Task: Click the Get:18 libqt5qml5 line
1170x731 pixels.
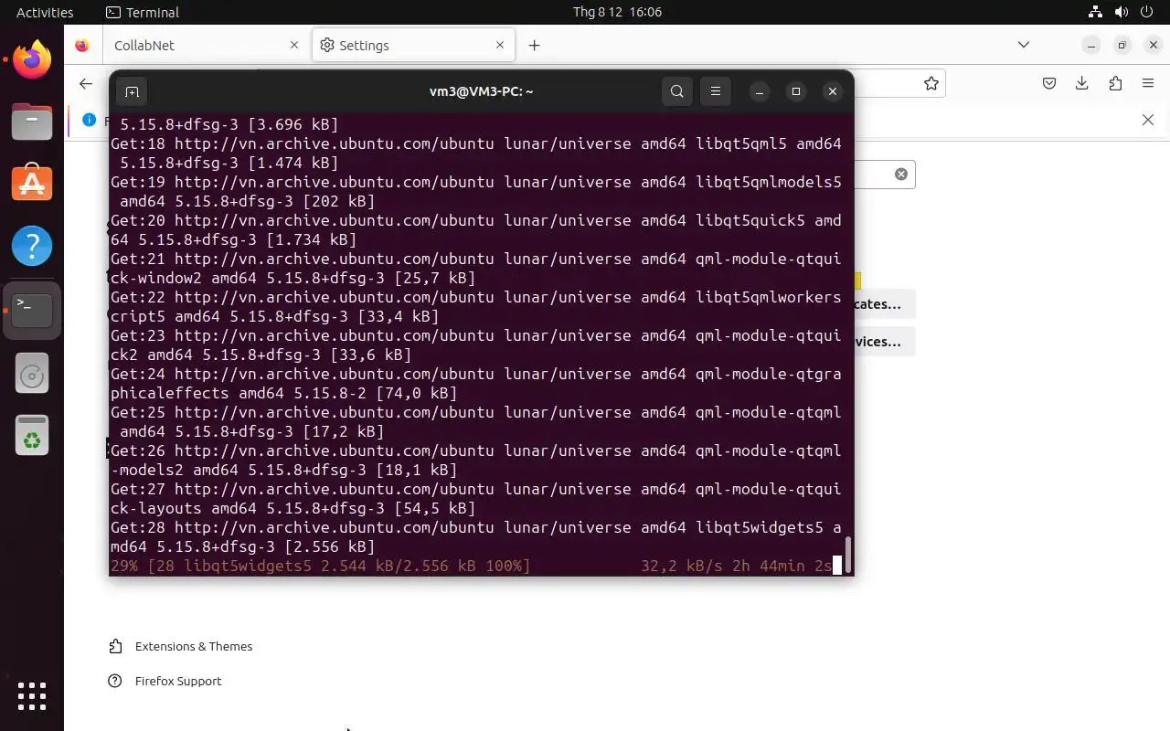Action: [475, 154]
